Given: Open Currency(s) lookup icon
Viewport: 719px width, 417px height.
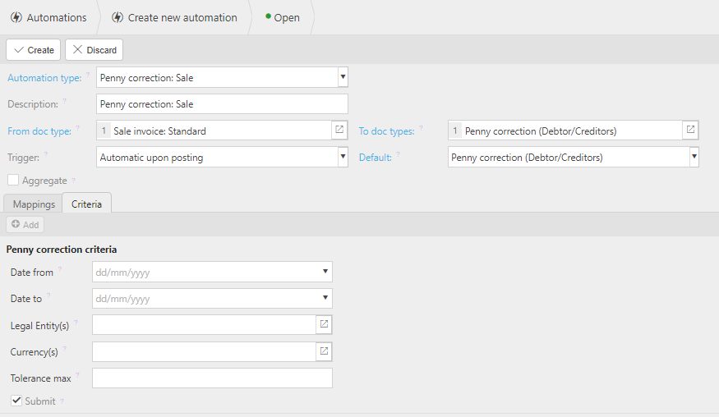Looking at the screenshot, I should pos(325,351).
